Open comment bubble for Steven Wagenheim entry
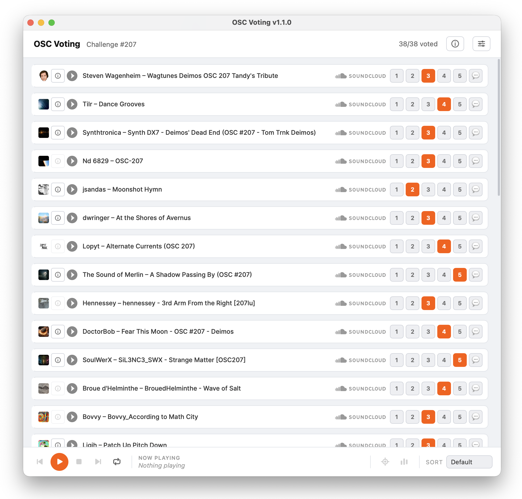This screenshot has height=499, width=522. [475, 76]
